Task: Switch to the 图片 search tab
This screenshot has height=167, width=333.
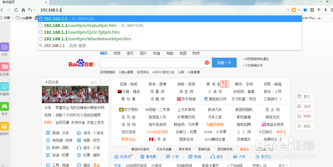Action: [143, 53]
